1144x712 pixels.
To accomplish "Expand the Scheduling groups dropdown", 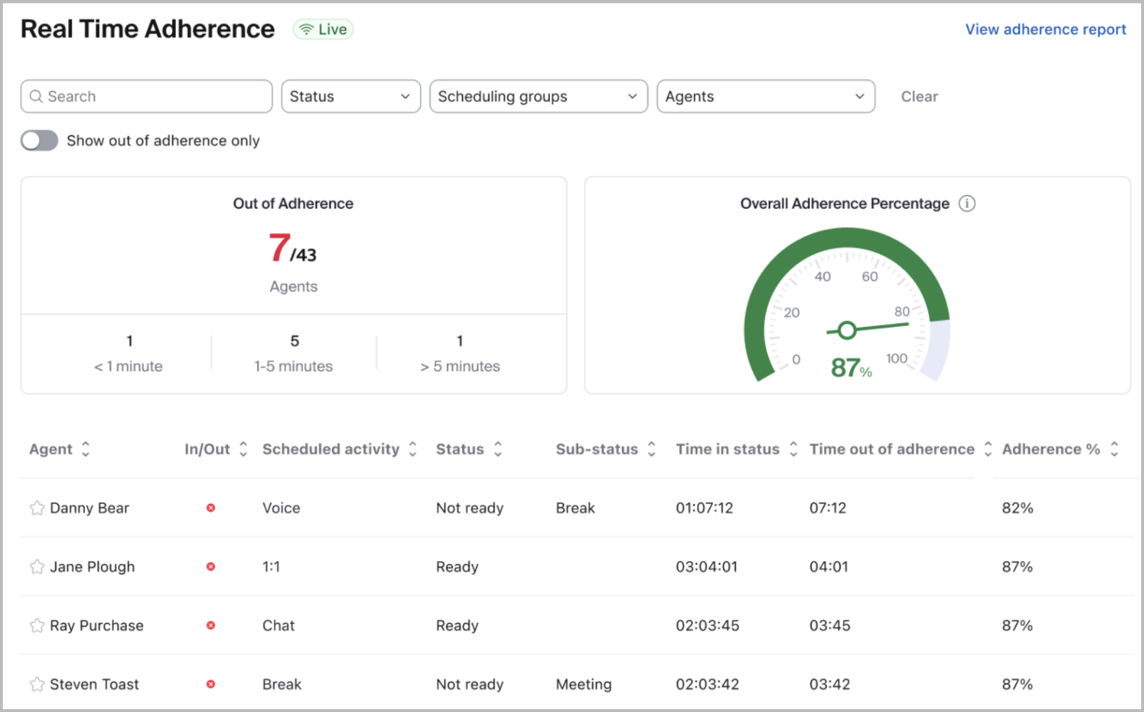I will tap(538, 97).
